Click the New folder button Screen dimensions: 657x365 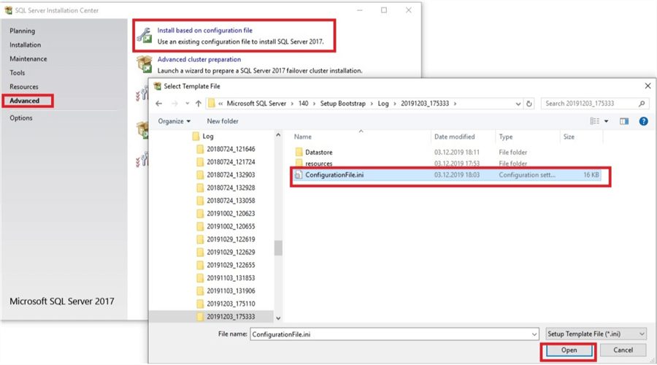tap(223, 121)
